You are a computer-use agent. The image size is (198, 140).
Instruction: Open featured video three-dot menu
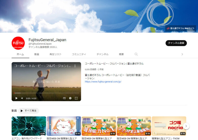(75, 66)
